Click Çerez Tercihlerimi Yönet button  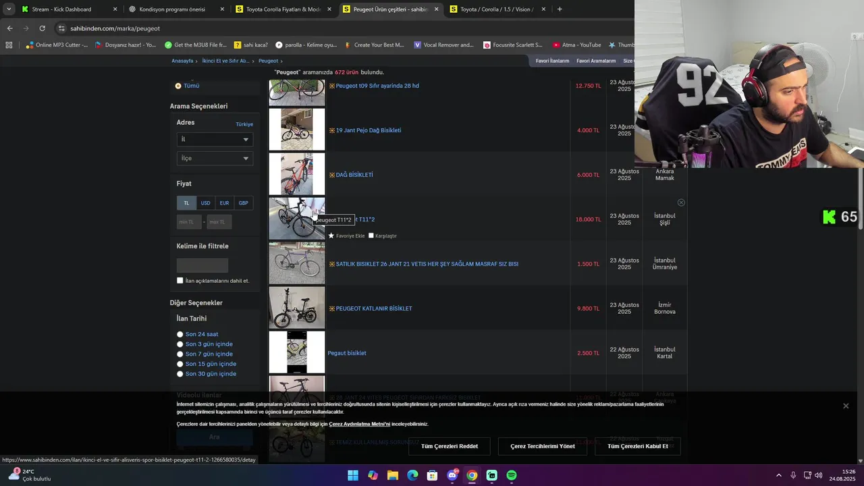pyautogui.click(x=543, y=446)
